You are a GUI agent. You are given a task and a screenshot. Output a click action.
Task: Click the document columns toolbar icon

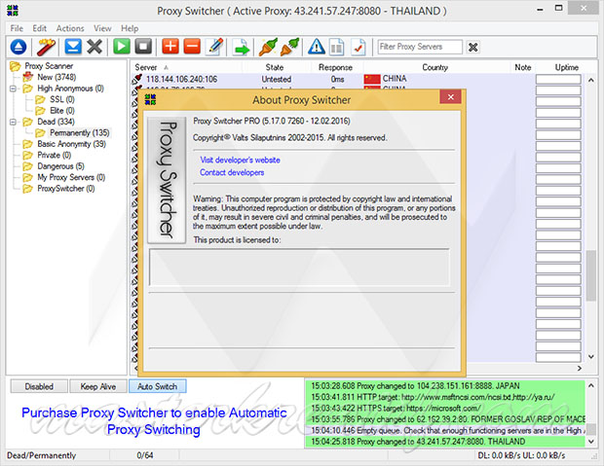pos(336,47)
